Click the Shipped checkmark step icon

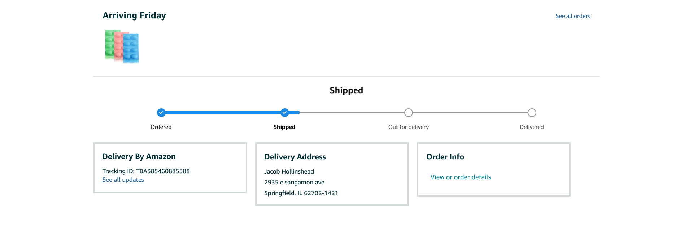pyautogui.click(x=285, y=113)
